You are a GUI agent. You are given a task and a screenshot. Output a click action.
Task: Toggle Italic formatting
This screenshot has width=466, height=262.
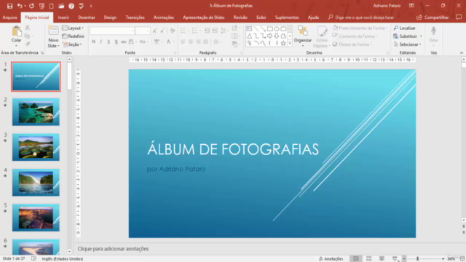click(x=101, y=42)
